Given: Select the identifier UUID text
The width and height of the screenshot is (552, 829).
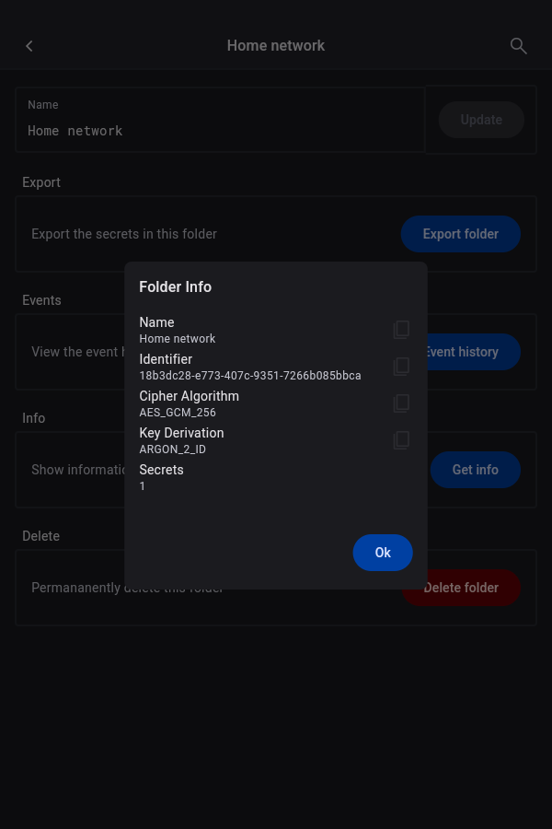Looking at the screenshot, I should click(x=249, y=376).
